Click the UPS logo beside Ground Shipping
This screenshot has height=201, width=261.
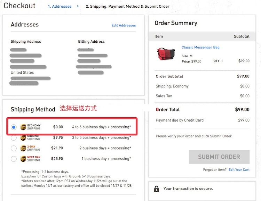click(23, 138)
